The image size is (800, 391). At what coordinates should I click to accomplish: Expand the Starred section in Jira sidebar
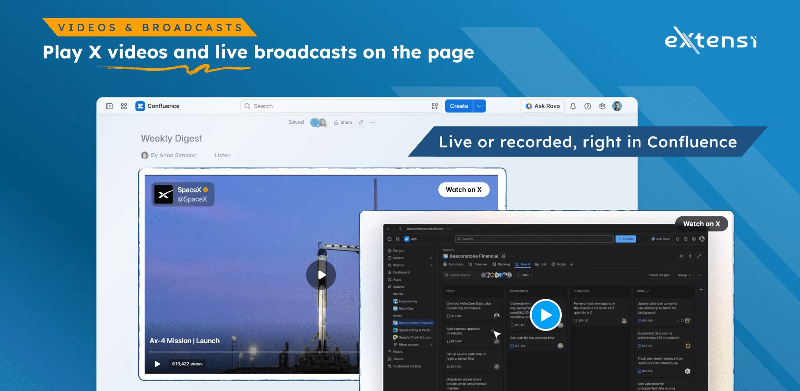431,265
